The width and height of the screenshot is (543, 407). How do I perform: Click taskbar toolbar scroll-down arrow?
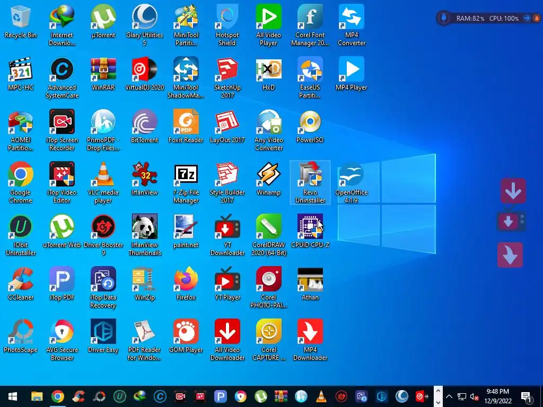click(437, 402)
